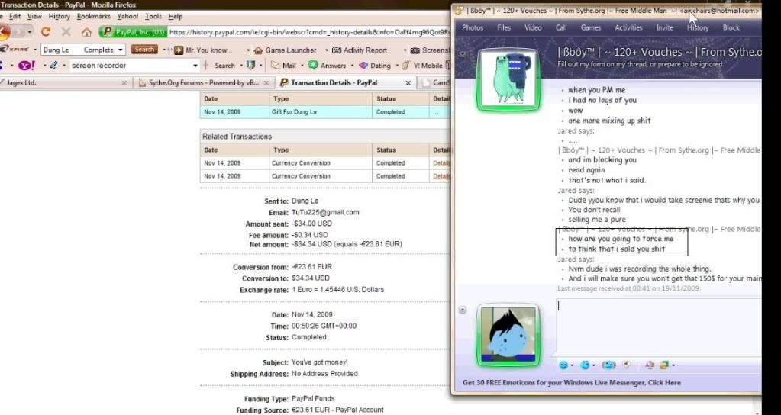Open Yahoo Dating from the toolbar
The image size is (781, 415).
tap(375, 65)
